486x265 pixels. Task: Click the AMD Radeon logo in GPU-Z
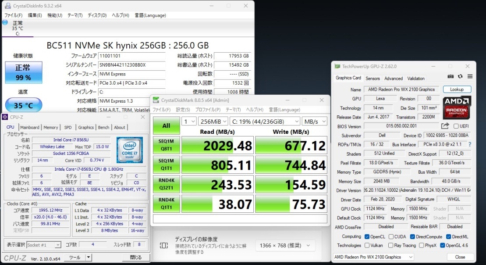457,107
